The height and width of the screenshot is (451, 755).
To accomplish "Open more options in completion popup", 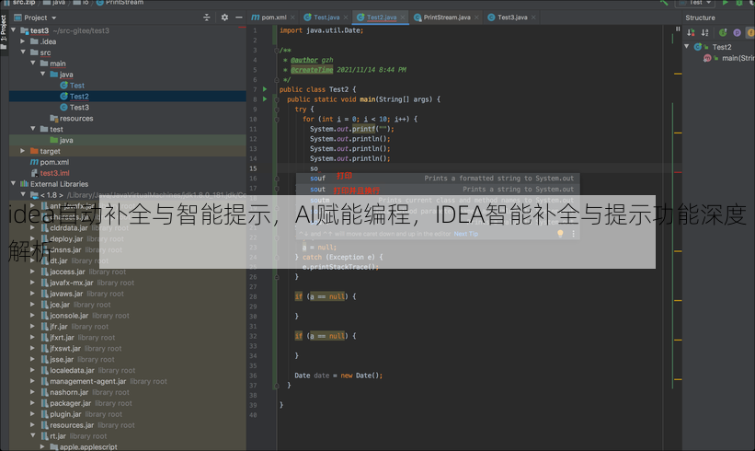I will (x=573, y=234).
